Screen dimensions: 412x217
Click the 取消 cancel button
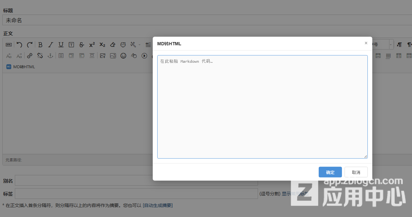(x=356, y=172)
